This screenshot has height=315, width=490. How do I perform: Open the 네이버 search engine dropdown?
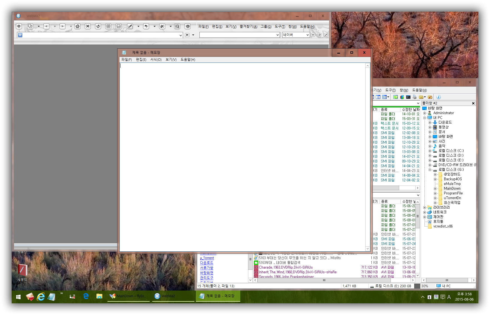coord(307,35)
